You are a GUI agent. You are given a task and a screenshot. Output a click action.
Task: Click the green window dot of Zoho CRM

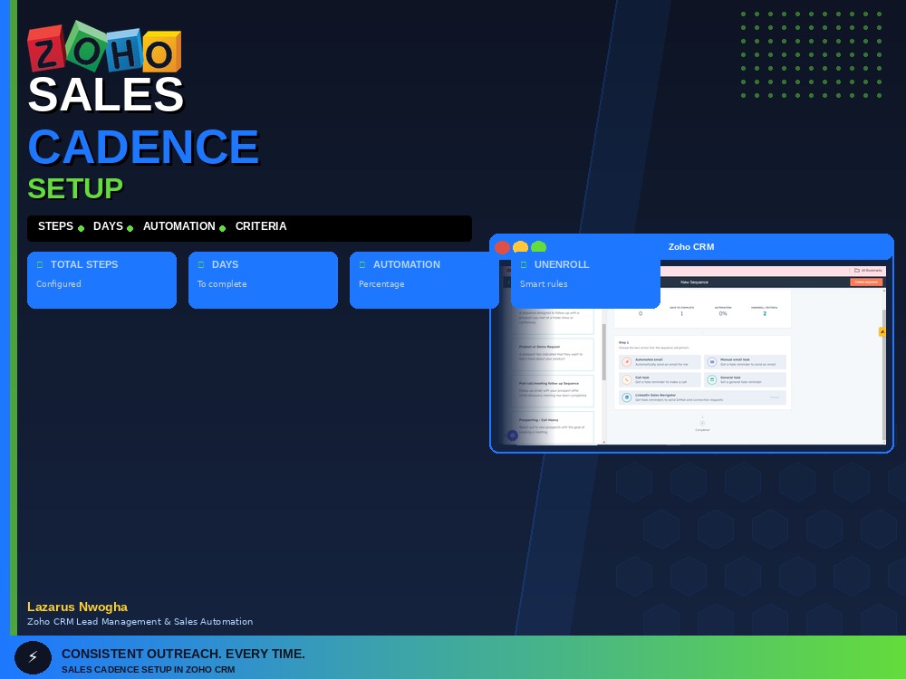(x=538, y=246)
